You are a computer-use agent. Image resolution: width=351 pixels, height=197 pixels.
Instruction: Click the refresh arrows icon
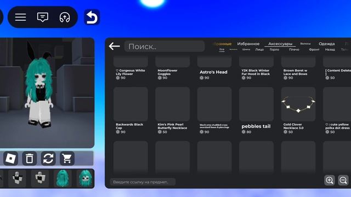click(x=48, y=158)
